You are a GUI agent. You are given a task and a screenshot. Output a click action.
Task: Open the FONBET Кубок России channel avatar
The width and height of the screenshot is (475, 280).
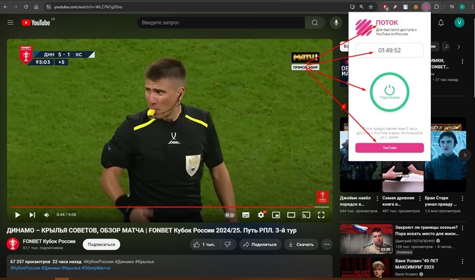[13, 244]
